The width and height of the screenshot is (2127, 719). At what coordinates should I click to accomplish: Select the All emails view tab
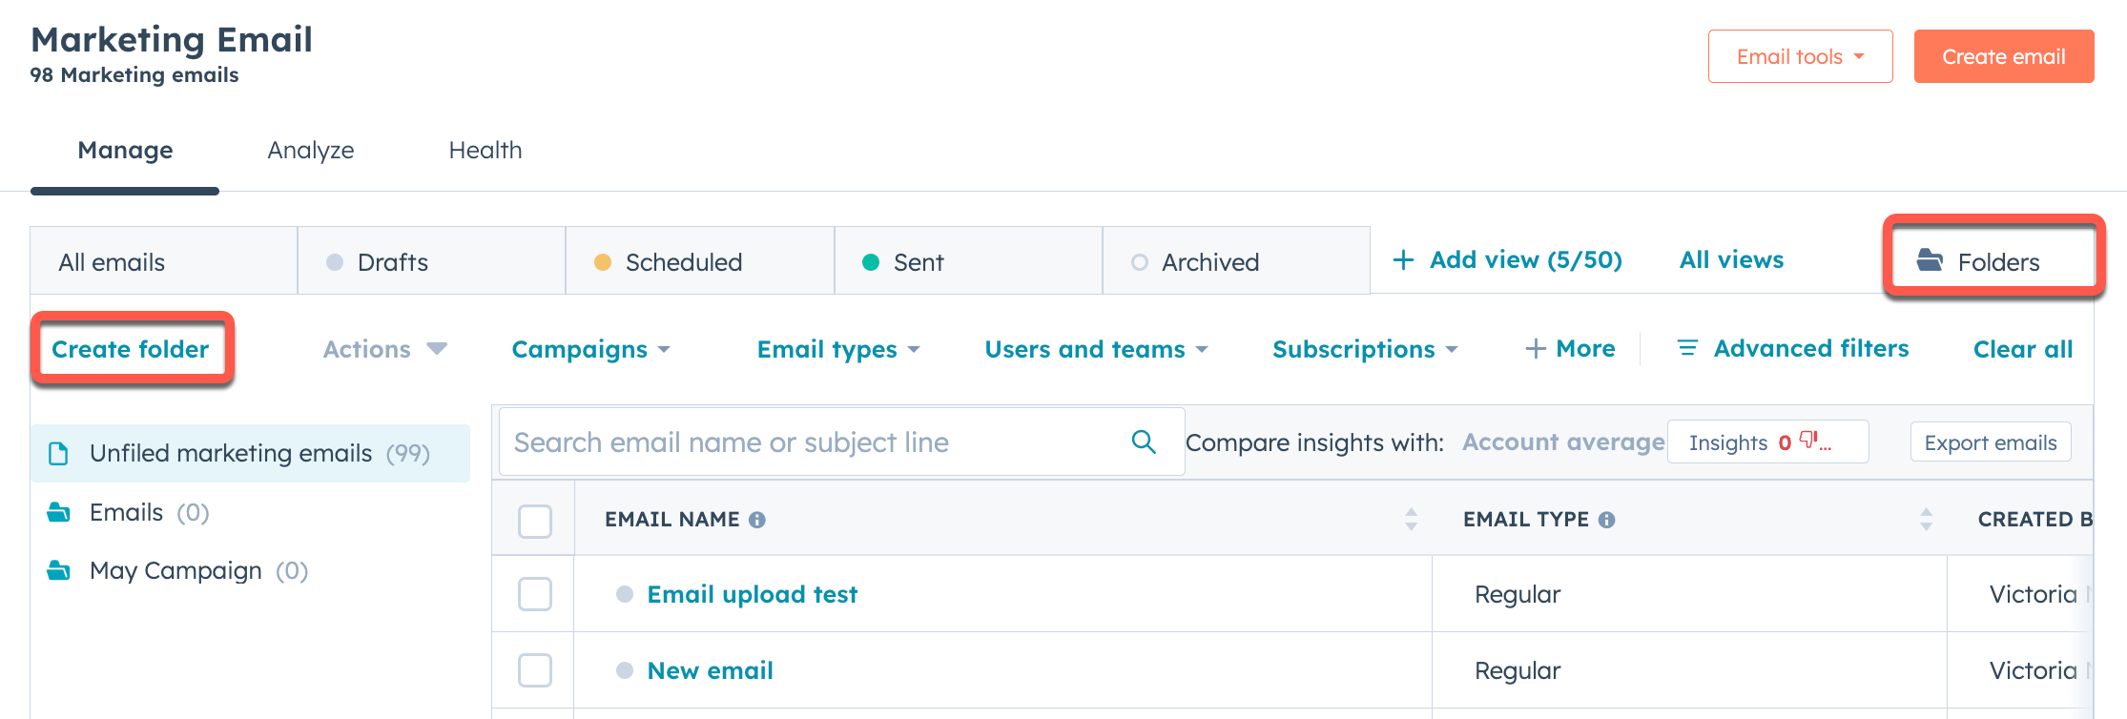164,261
